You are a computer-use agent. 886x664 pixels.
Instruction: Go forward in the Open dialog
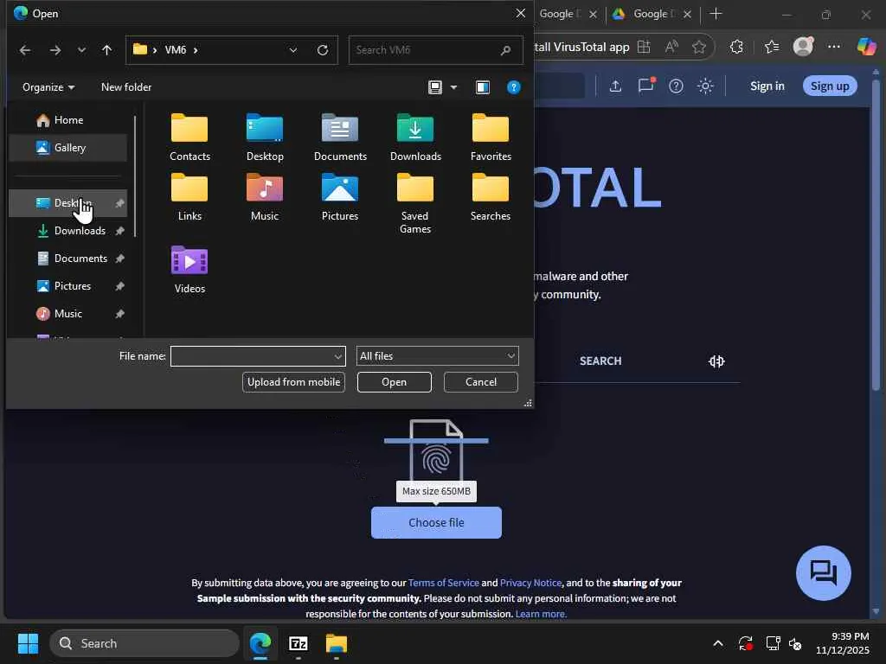[55, 50]
